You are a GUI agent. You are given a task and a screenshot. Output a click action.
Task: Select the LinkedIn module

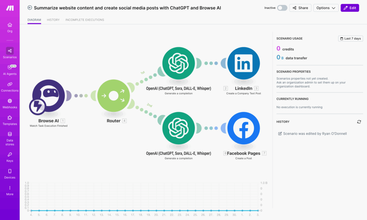[x=244, y=63]
